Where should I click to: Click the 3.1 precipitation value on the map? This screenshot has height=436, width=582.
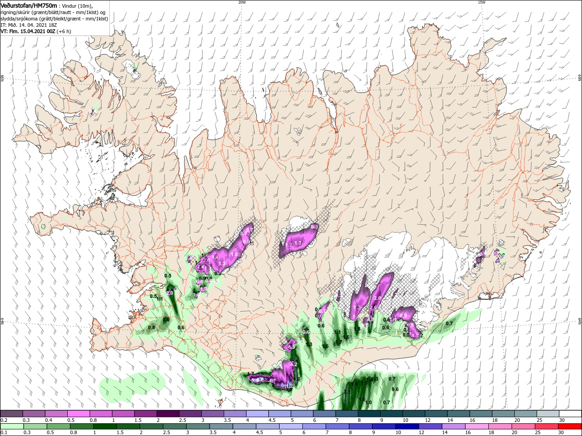pyautogui.click(x=347, y=391)
